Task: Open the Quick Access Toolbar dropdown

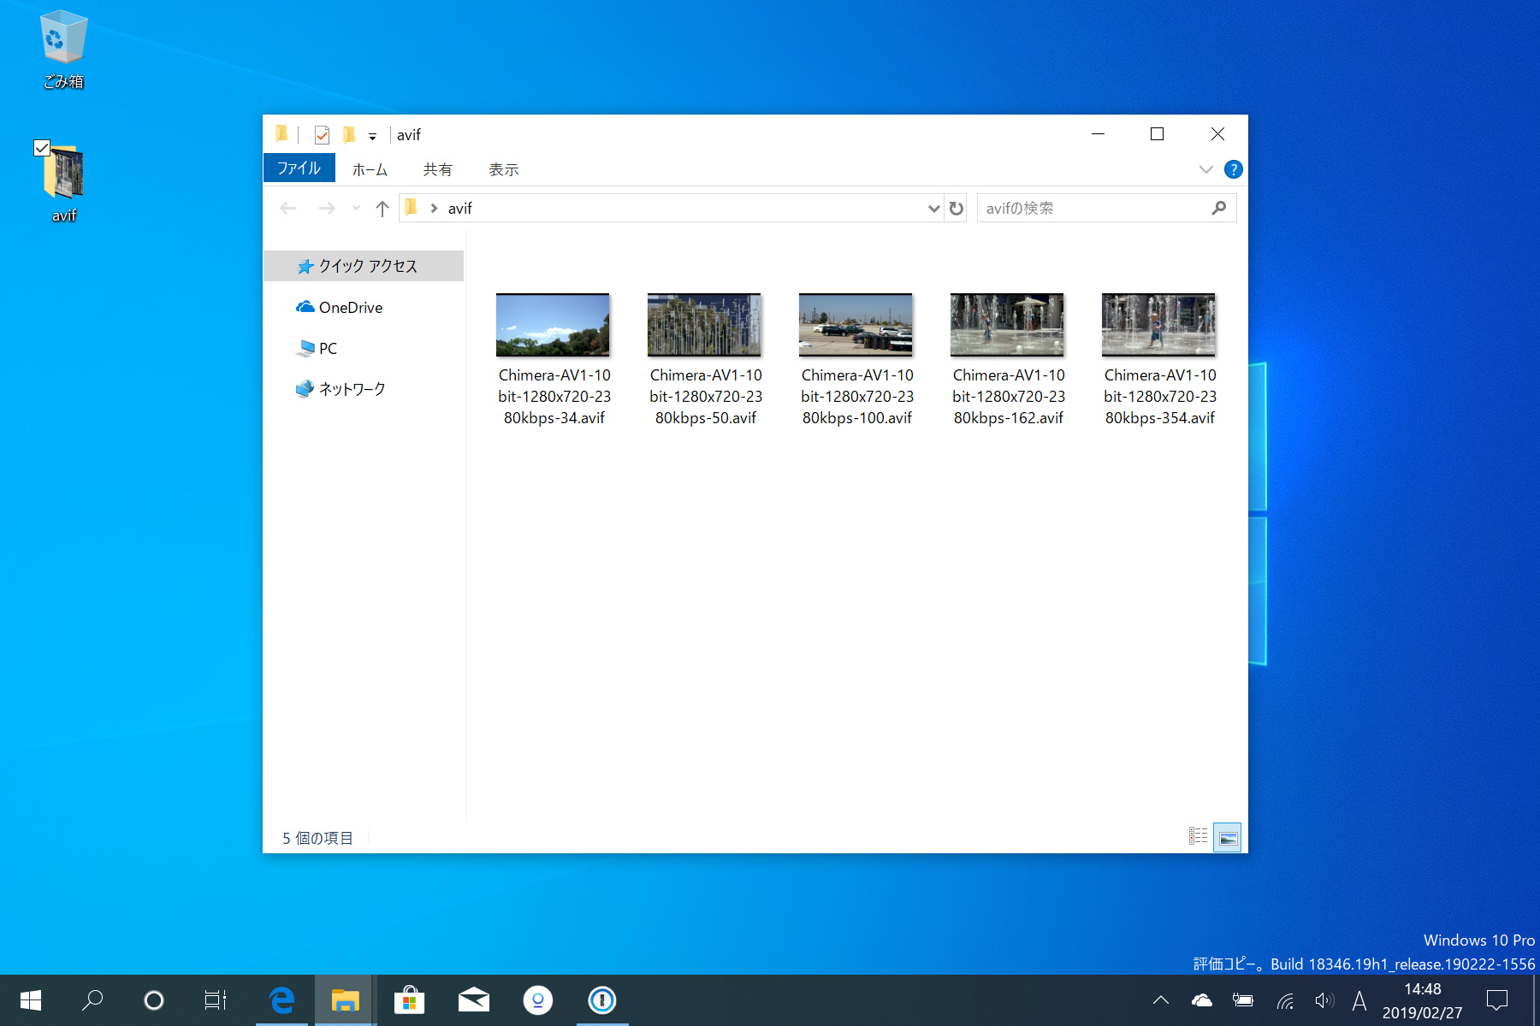Action: point(372,134)
